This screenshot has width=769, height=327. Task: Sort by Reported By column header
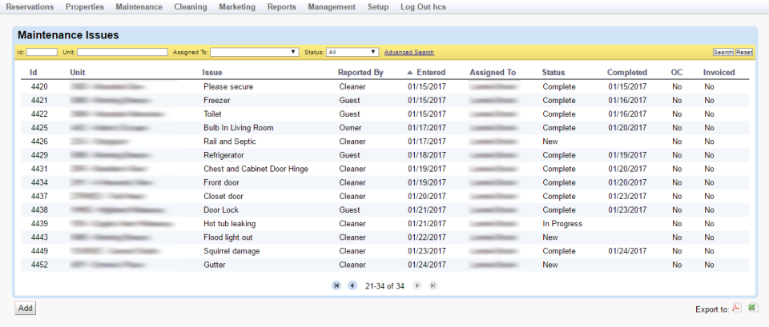coord(360,73)
